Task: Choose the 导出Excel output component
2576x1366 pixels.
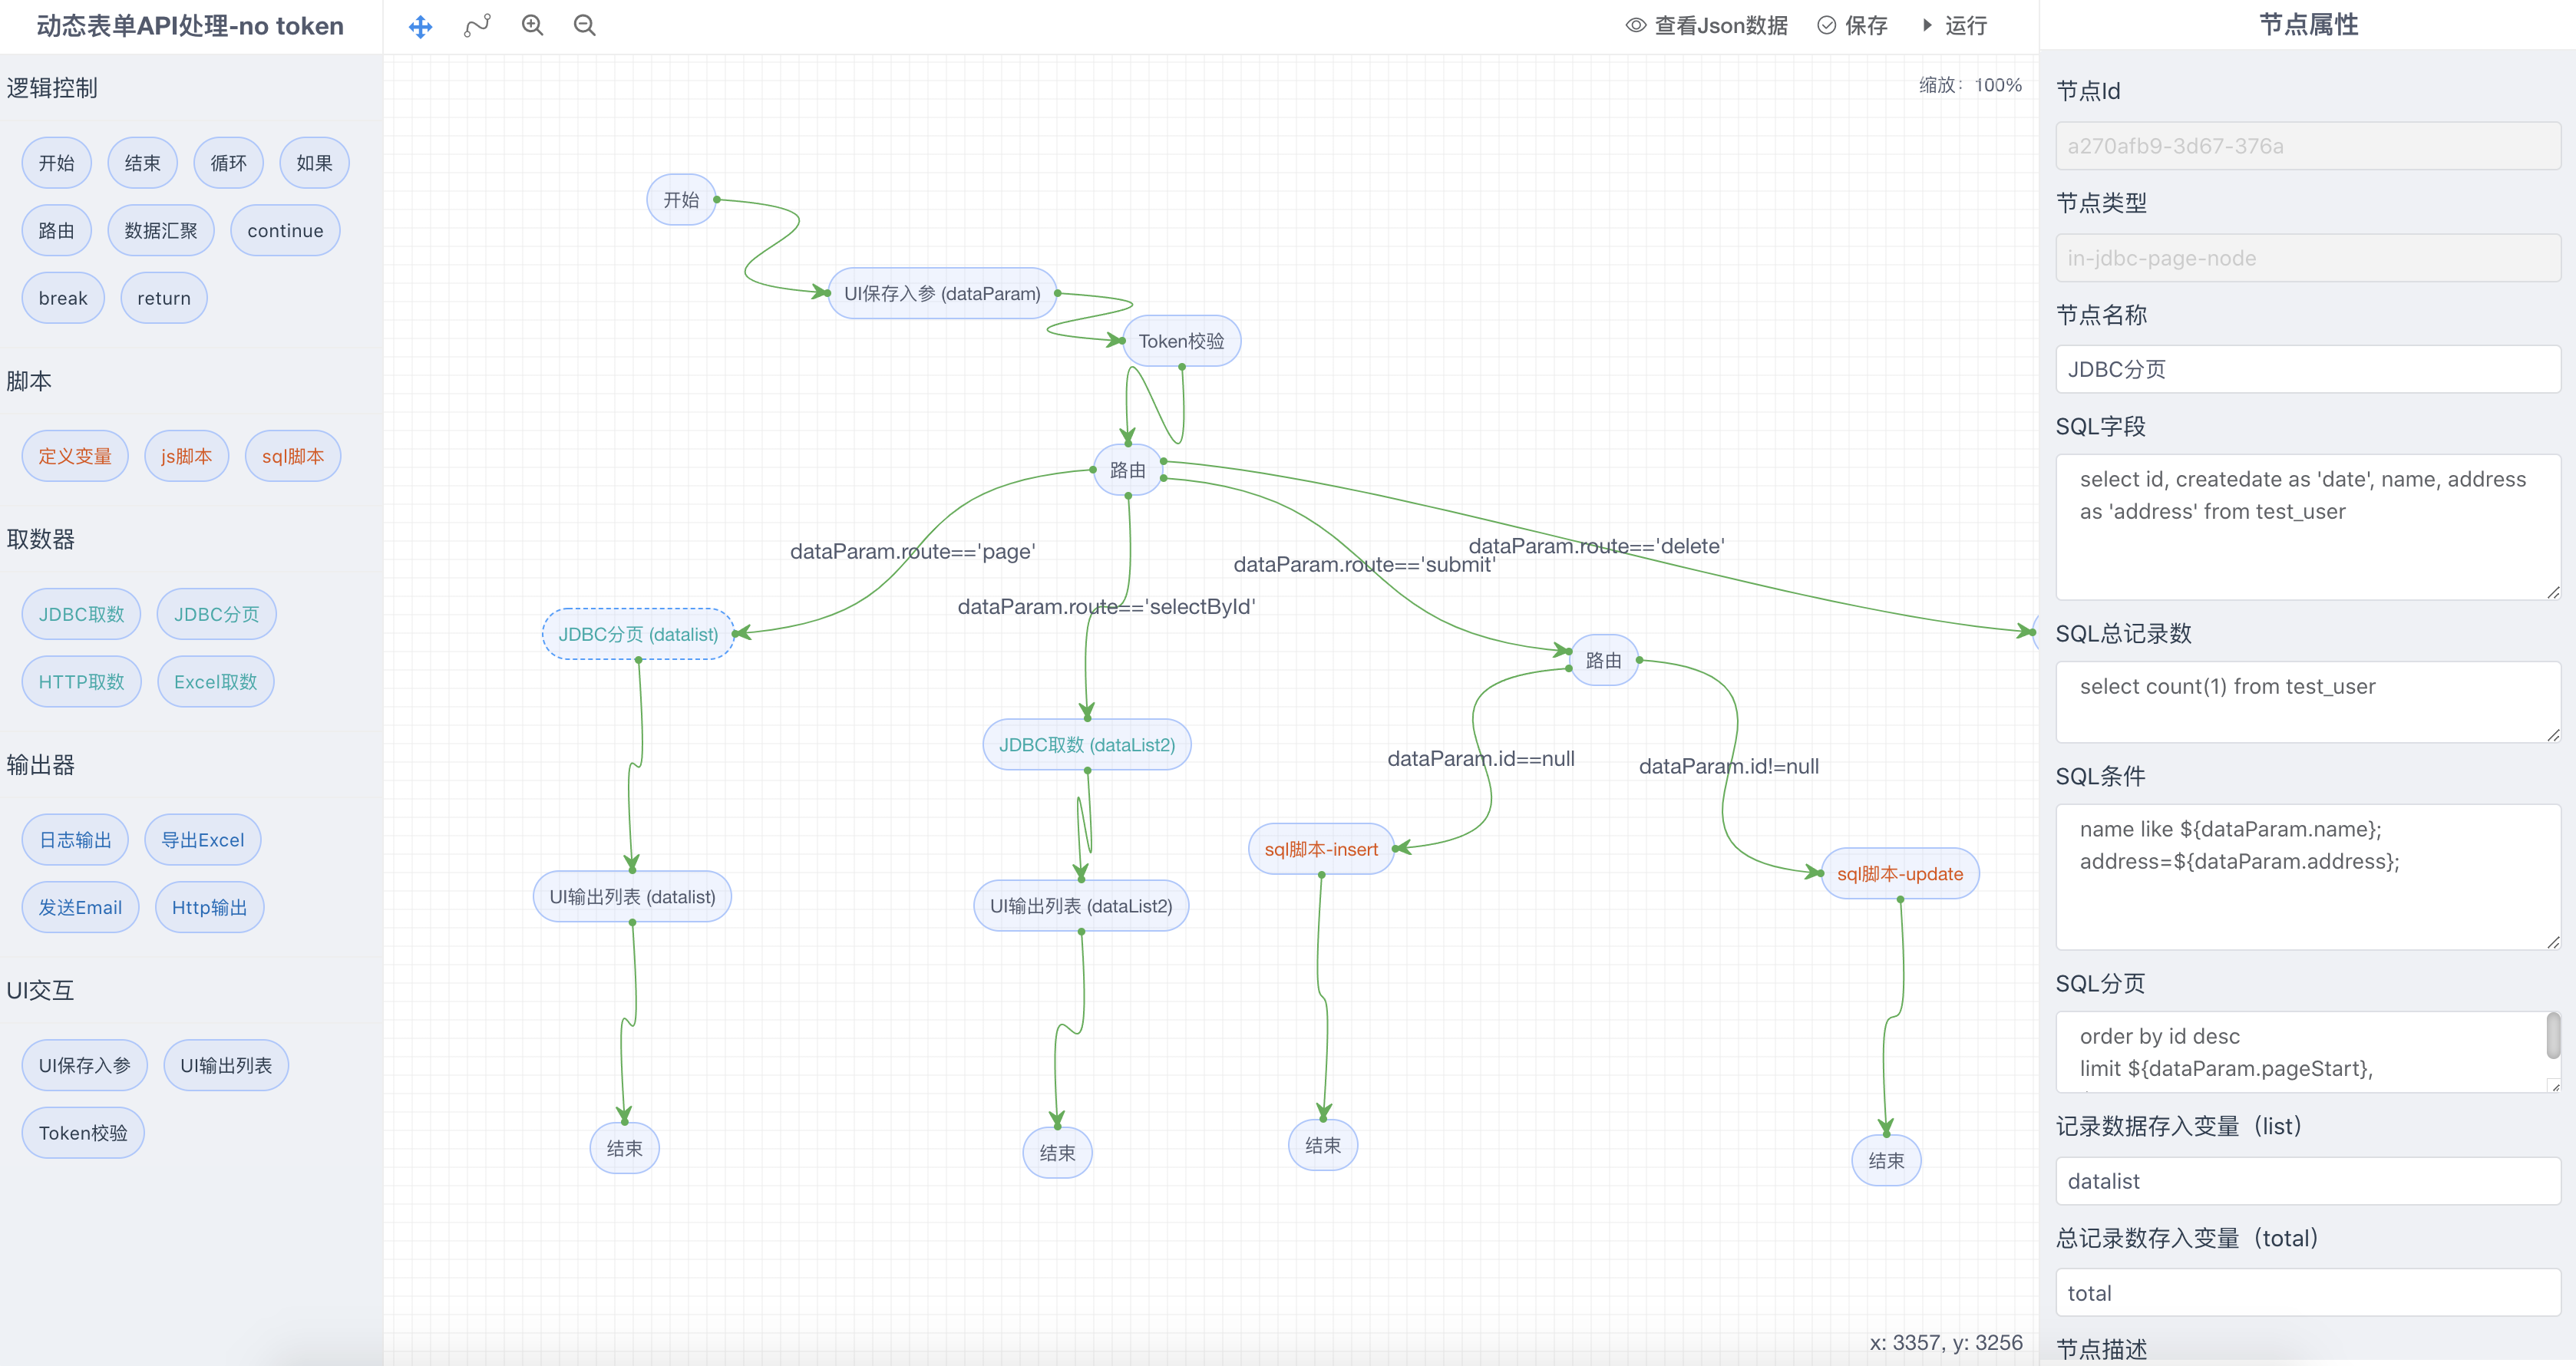Action: click(202, 840)
